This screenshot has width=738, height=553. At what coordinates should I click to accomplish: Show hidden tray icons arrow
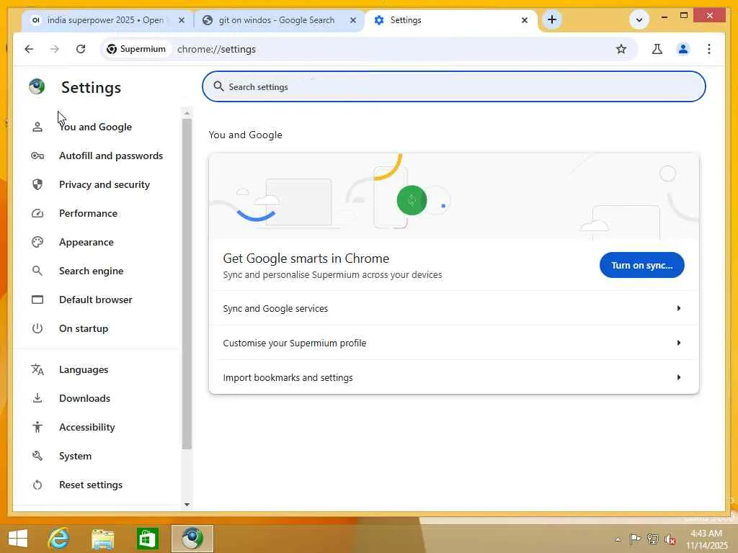point(618,539)
